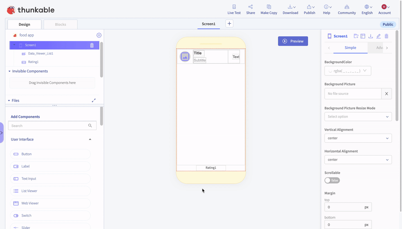Select the Simple properties tab
402x229 pixels.
point(350,48)
